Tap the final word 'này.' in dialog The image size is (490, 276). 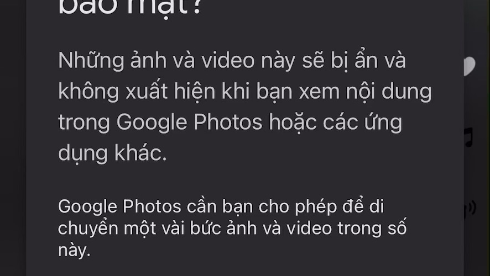pos(74,251)
